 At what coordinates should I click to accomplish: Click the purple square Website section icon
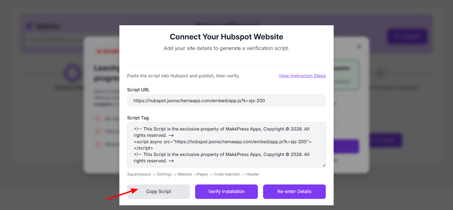click(x=29, y=26)
